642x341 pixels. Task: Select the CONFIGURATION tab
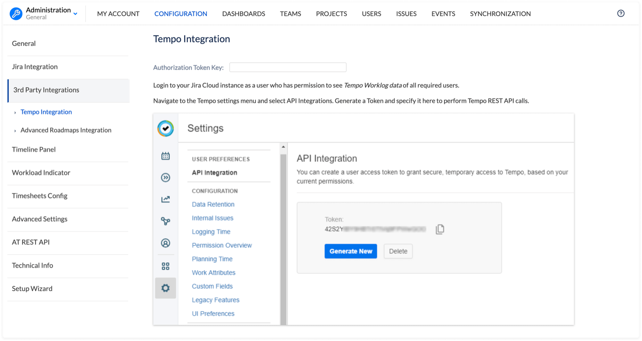click(181, 14)
